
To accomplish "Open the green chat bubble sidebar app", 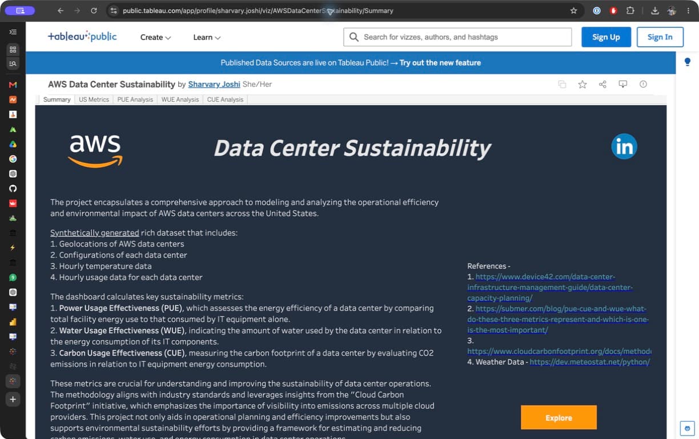I will [13, 277].
